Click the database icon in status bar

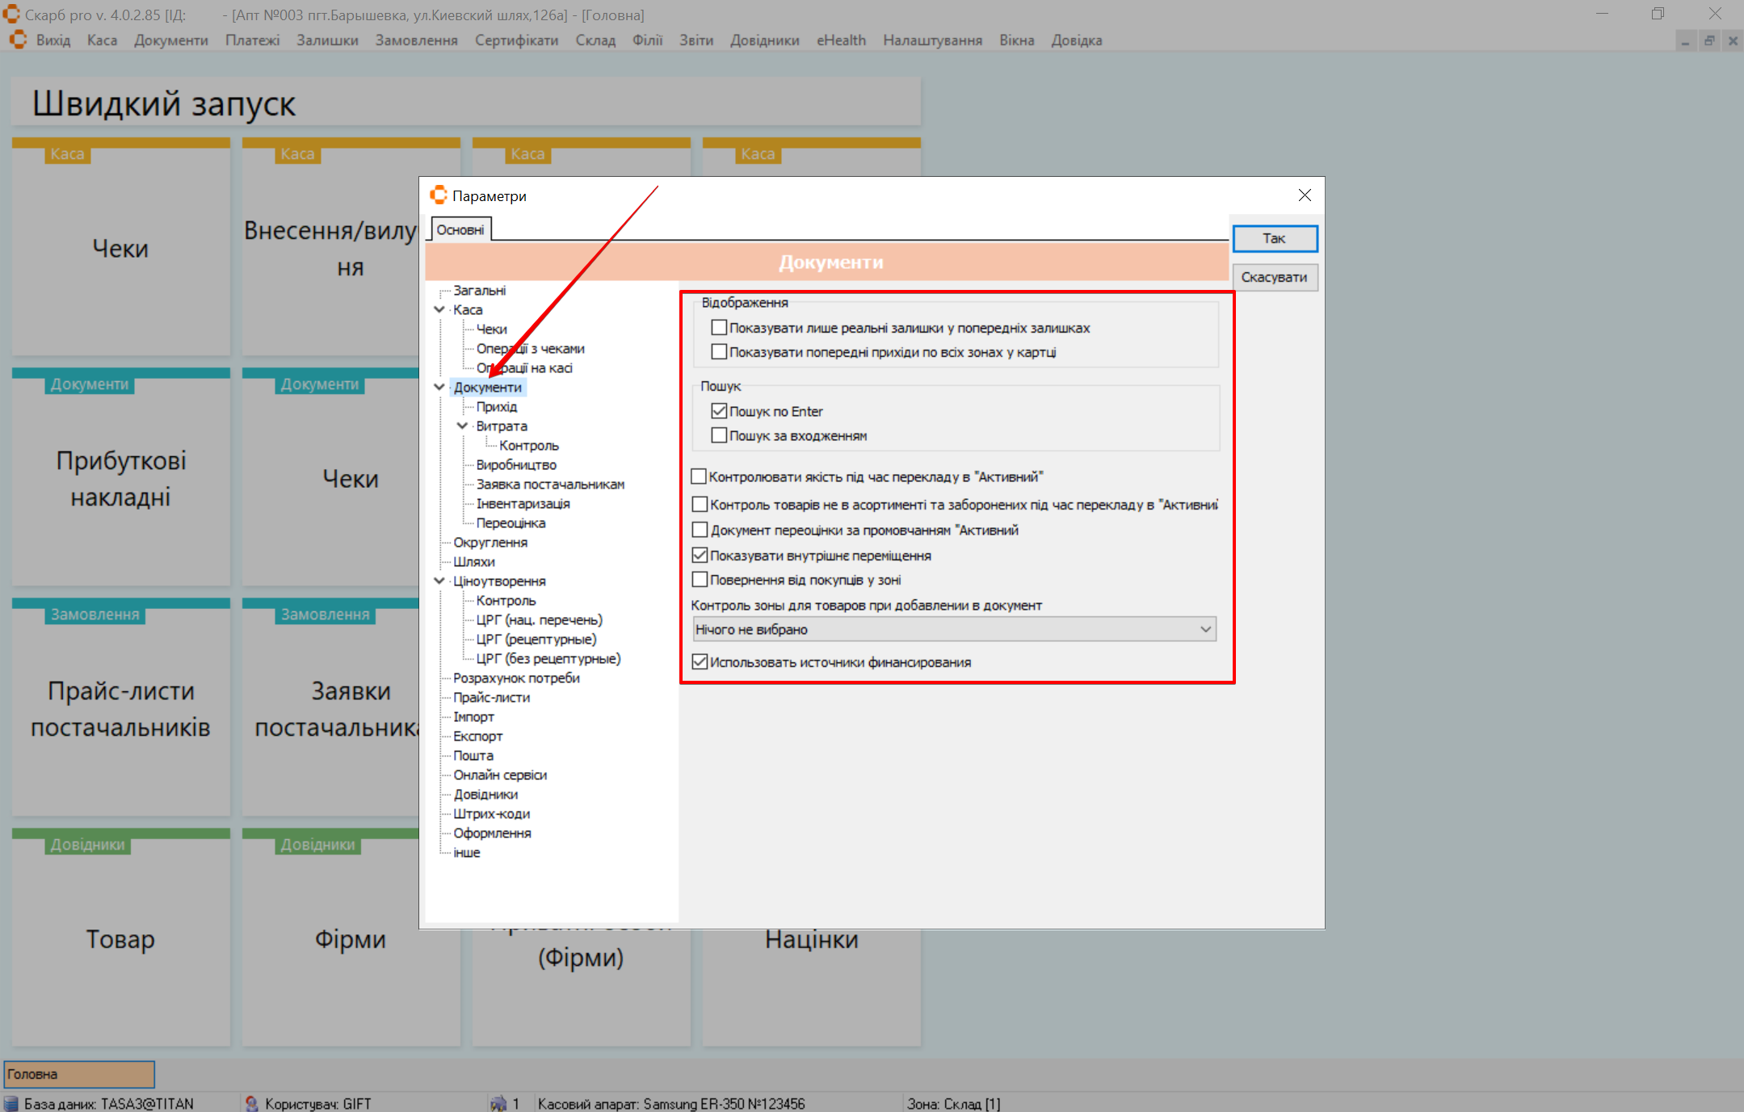[x=11, y=1103]
